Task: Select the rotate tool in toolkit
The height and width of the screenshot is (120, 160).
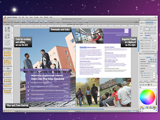Action: pyautogui.click(x=9, y=35)
